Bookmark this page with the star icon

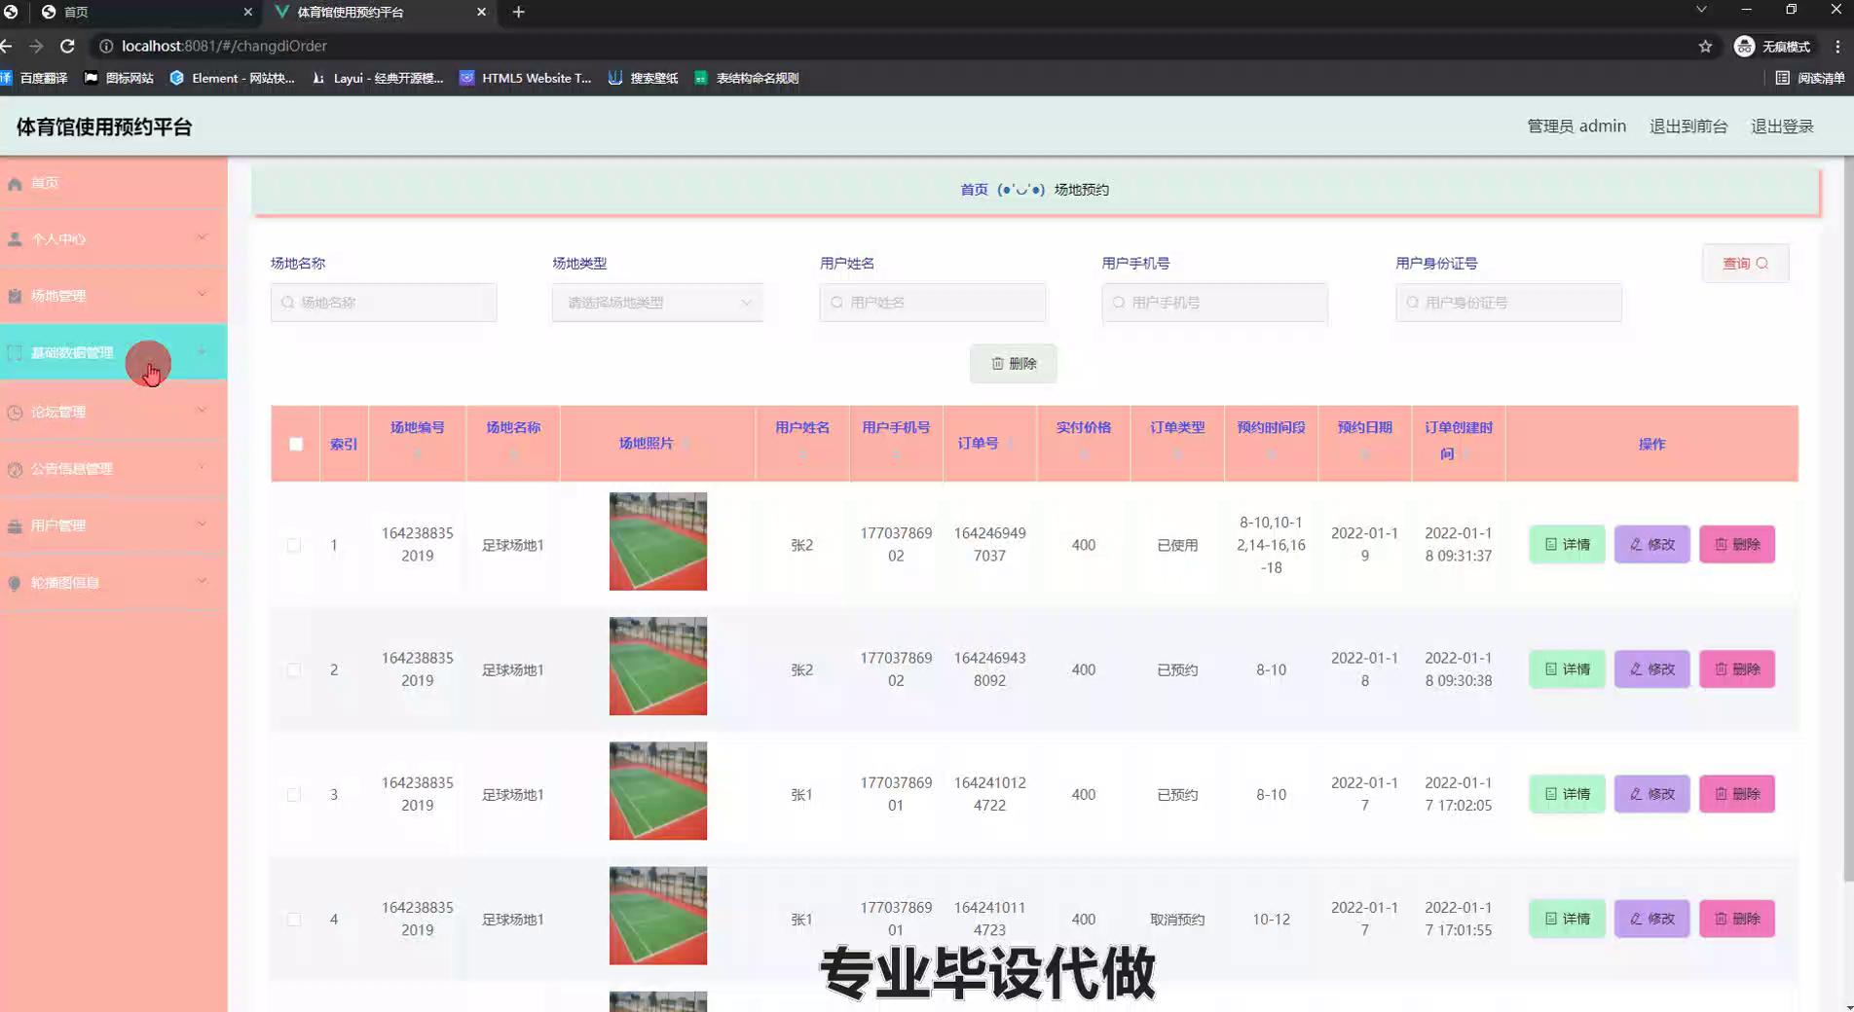point(1705,46)
